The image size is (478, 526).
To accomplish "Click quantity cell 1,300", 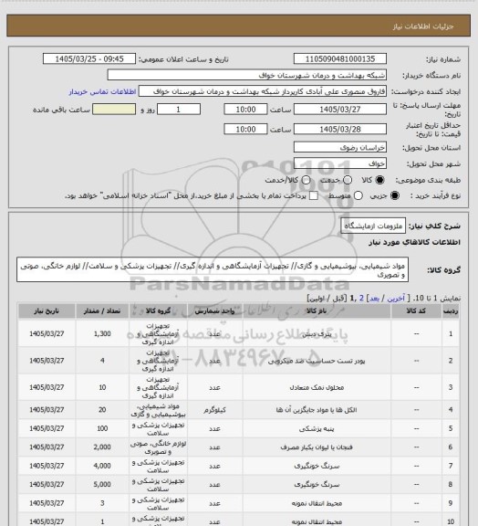I will tap(102, 334).
